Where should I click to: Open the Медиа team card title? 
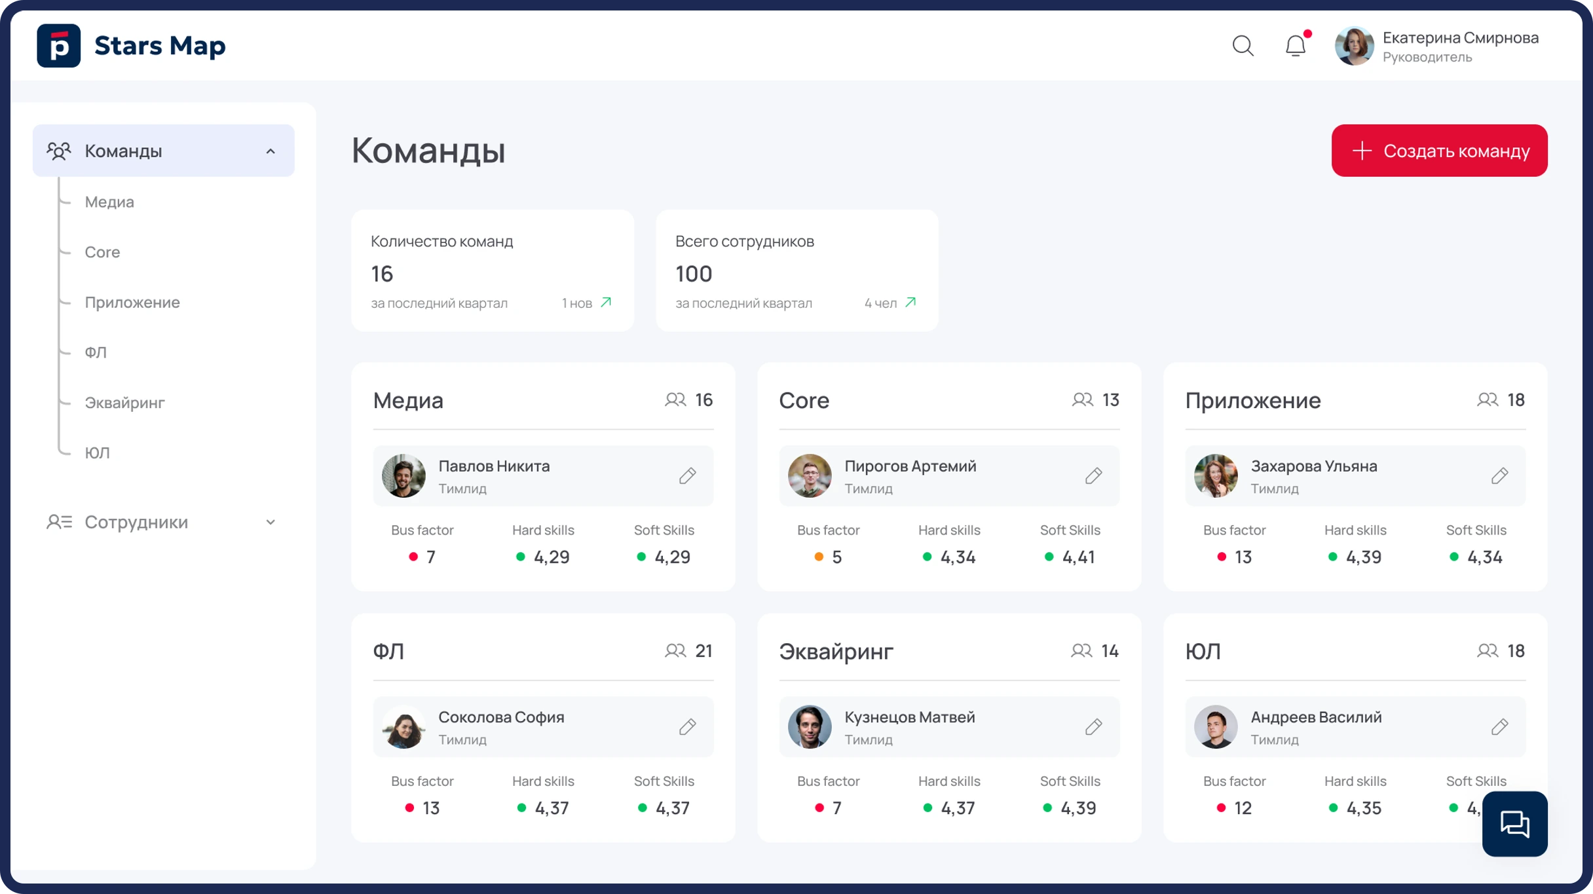coord(408,400)
